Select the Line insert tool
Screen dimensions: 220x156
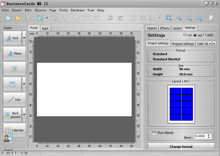[15, 100]
